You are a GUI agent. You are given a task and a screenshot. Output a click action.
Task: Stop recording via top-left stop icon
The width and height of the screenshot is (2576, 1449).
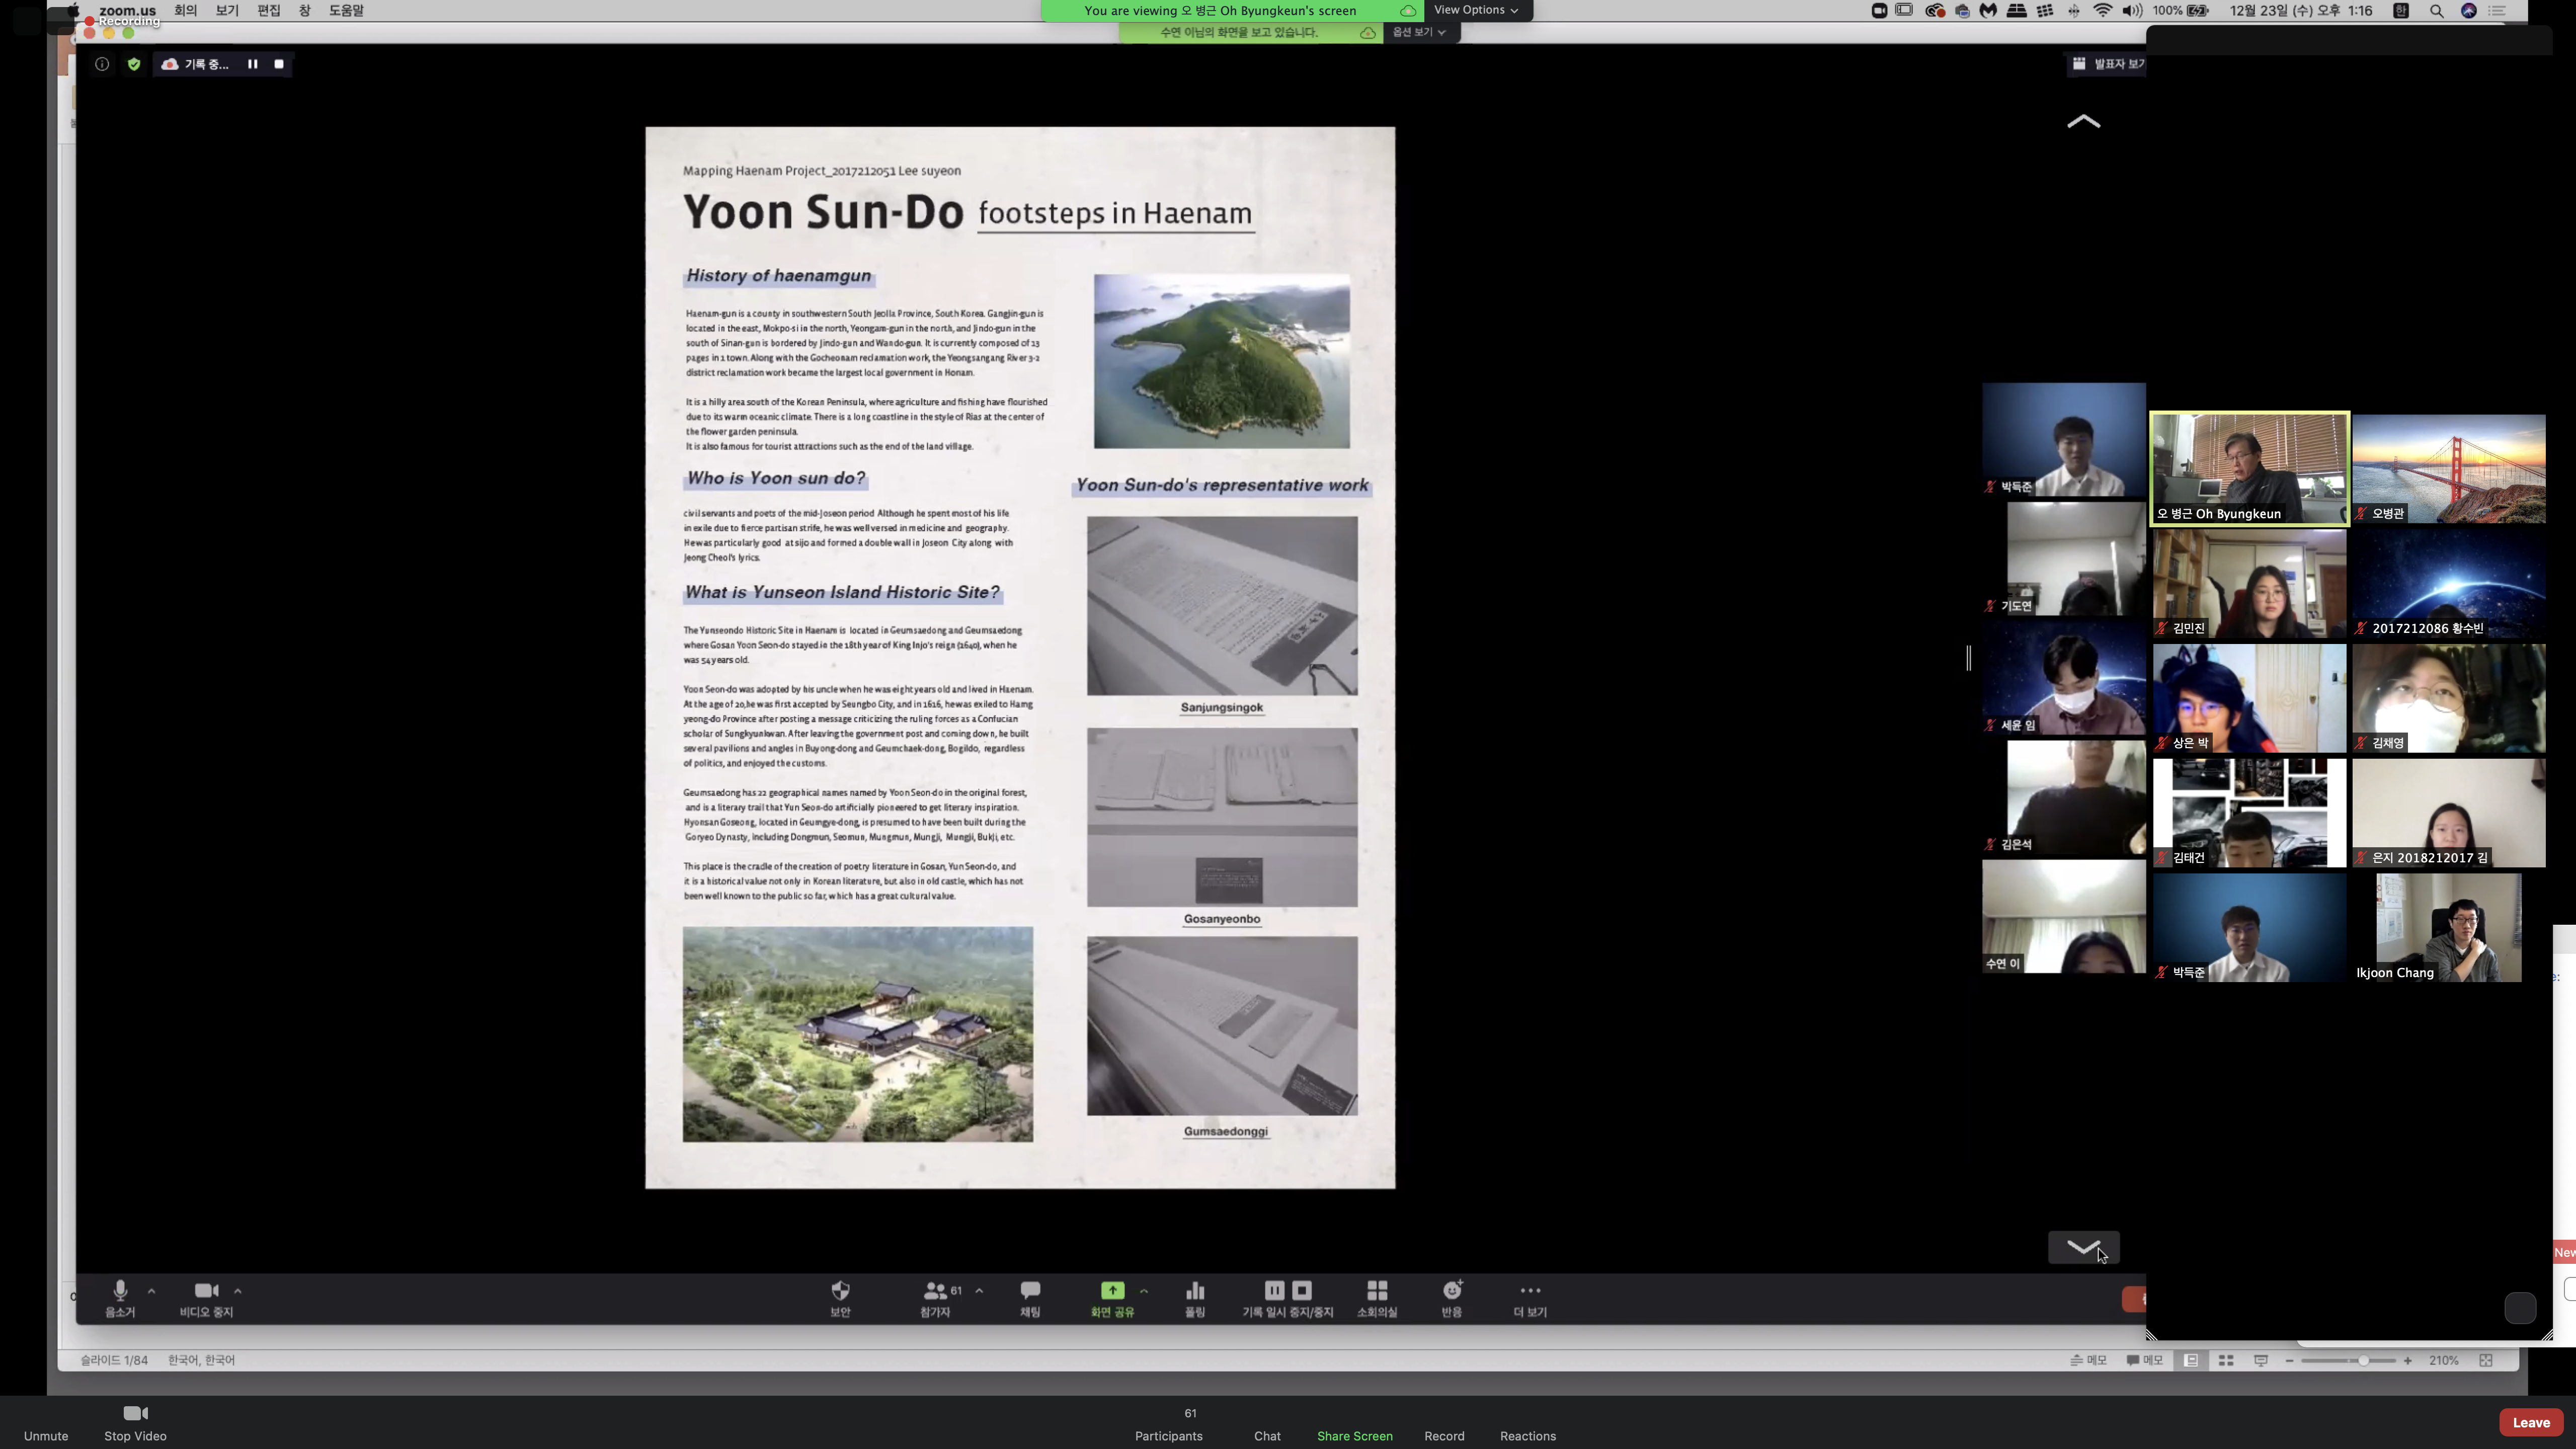pos(279,64)
